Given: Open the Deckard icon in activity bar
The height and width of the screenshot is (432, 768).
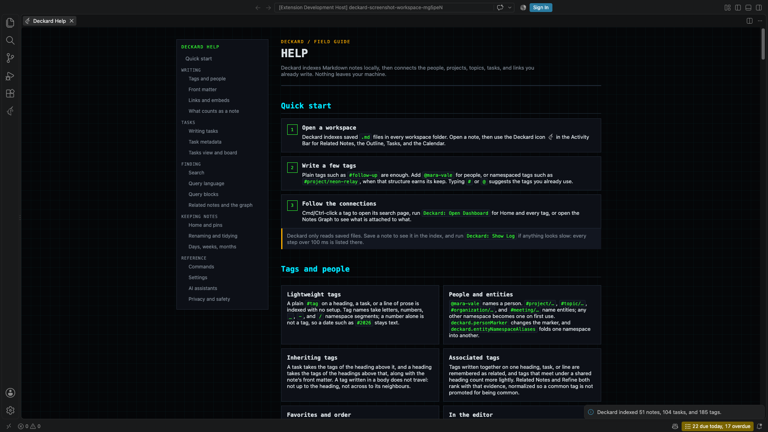Looking at the screenshot, I should pyautogui.click(x=10, y=111).
